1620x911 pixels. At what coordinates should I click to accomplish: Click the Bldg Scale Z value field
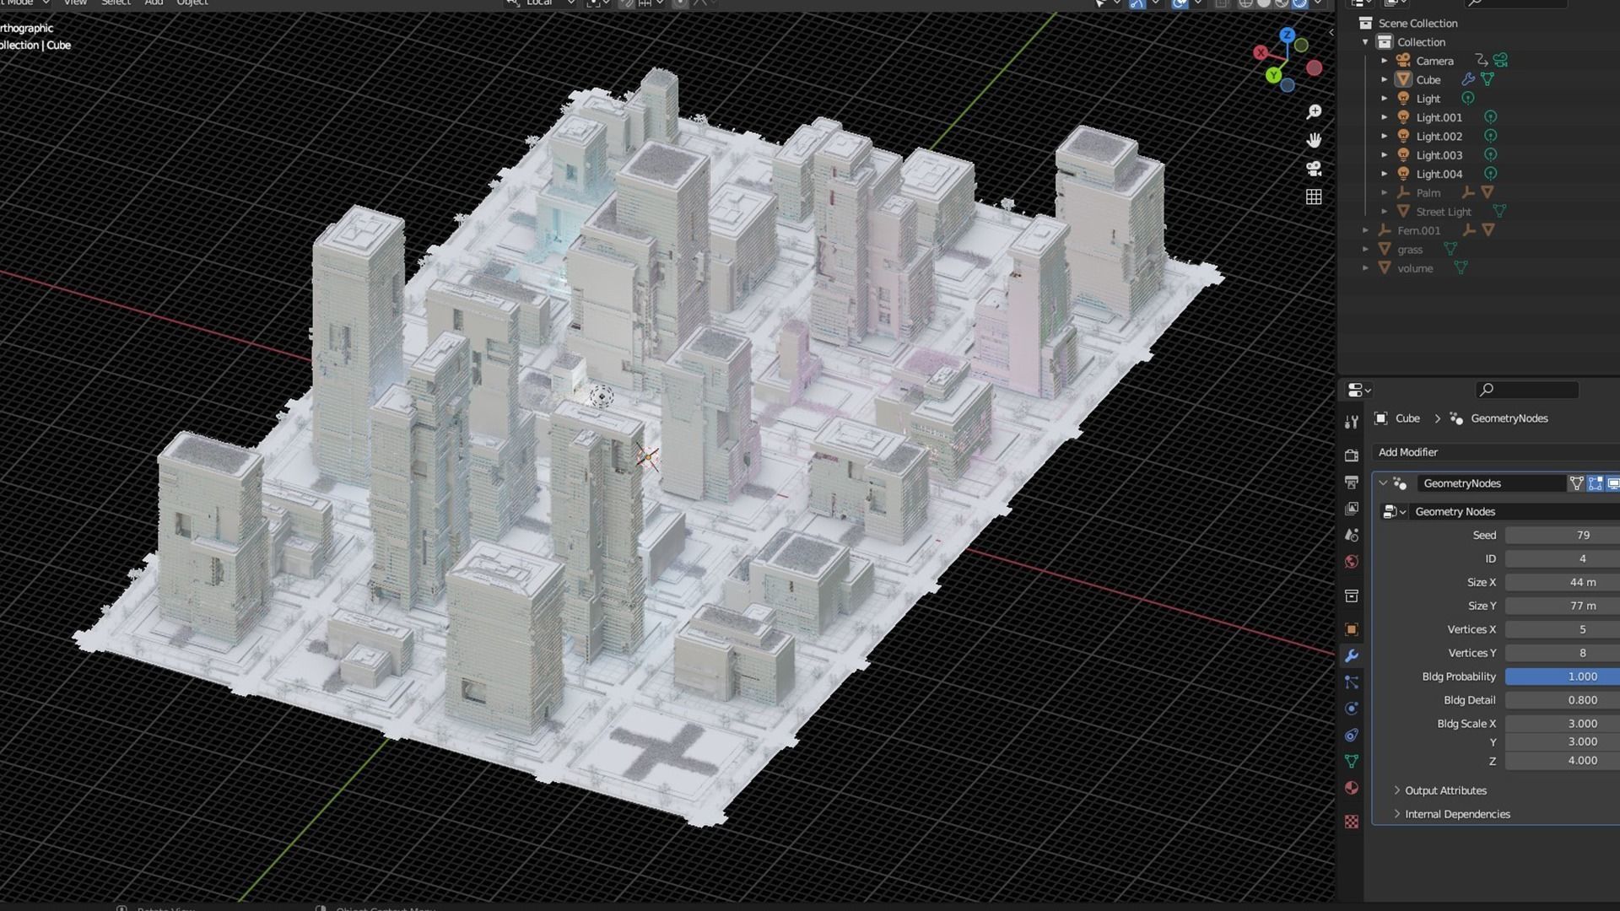pos(1563,761)
